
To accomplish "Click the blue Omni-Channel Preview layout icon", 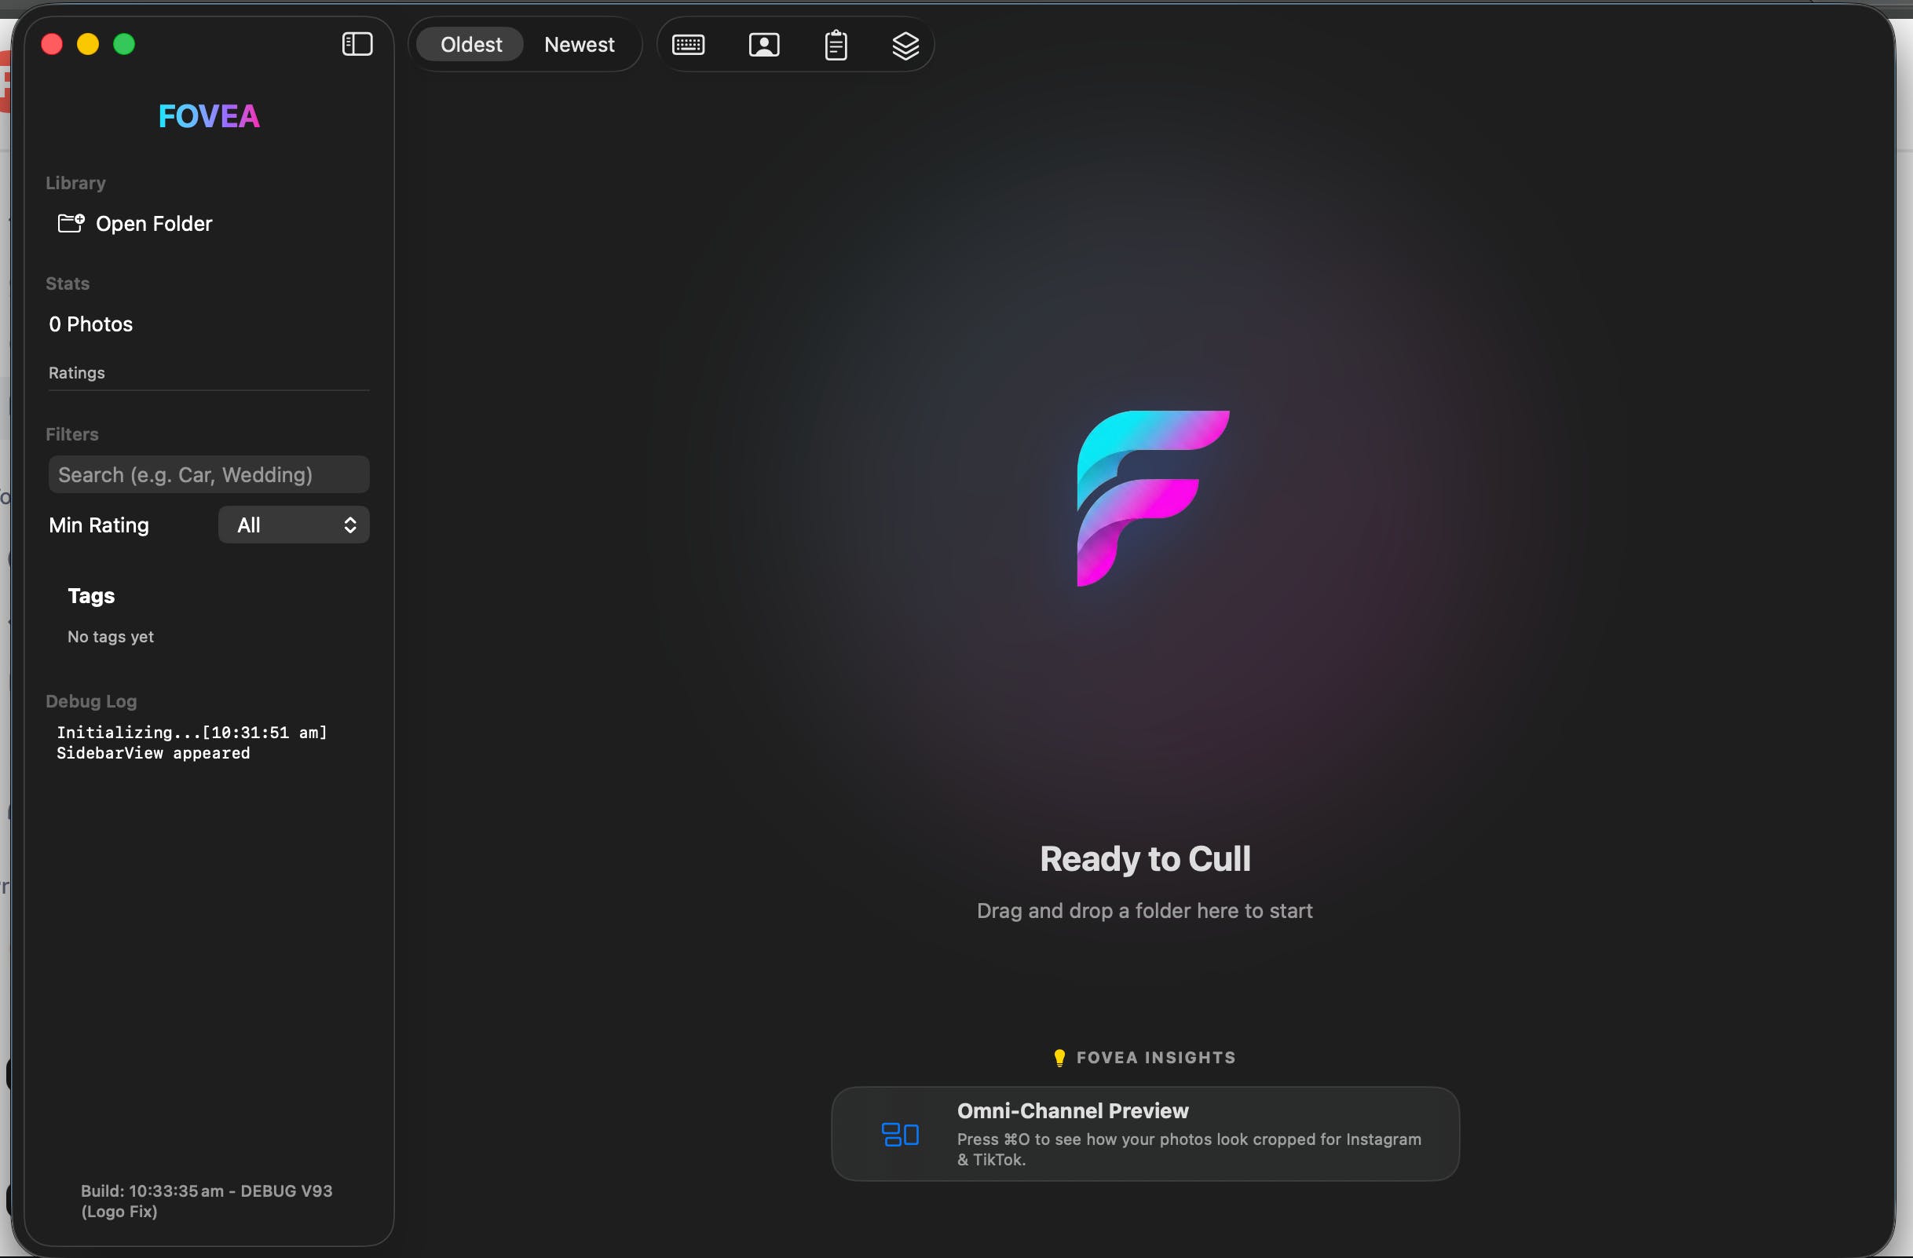I will point(900,1134).
